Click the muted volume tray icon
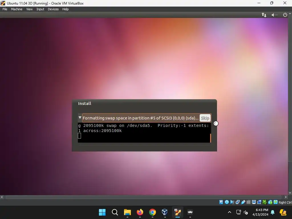The width and height of the screenshot is (292, 219). coord(246,212)
